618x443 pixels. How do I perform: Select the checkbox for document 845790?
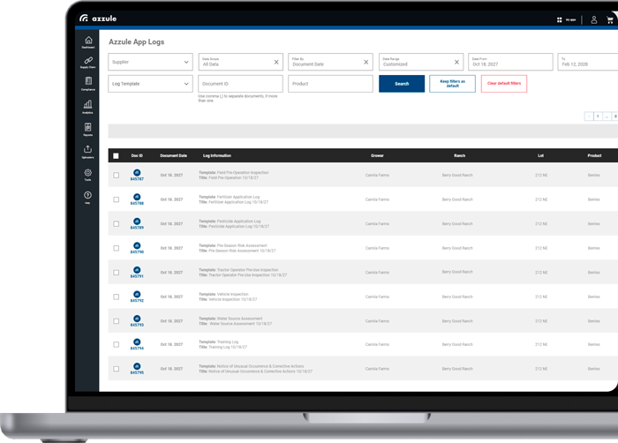coord(116,248)
